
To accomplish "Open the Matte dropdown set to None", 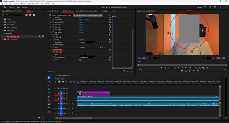I will [84, 55].
